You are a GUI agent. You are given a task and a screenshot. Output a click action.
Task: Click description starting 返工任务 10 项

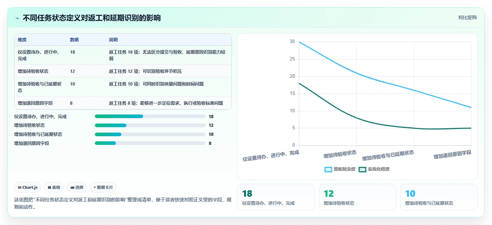[x=156, y=84]
